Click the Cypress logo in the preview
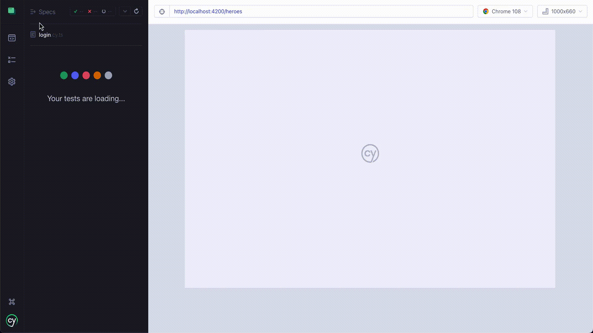The image size is (593, 333). (370, 154)
